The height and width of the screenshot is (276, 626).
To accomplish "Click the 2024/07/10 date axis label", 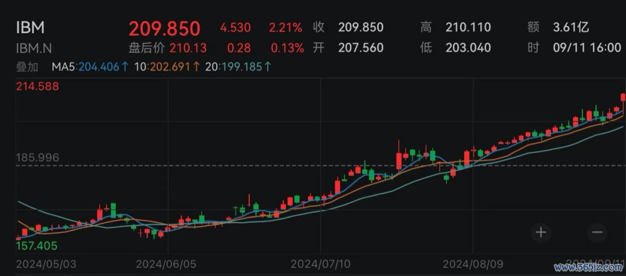I will tap(321, 264).
